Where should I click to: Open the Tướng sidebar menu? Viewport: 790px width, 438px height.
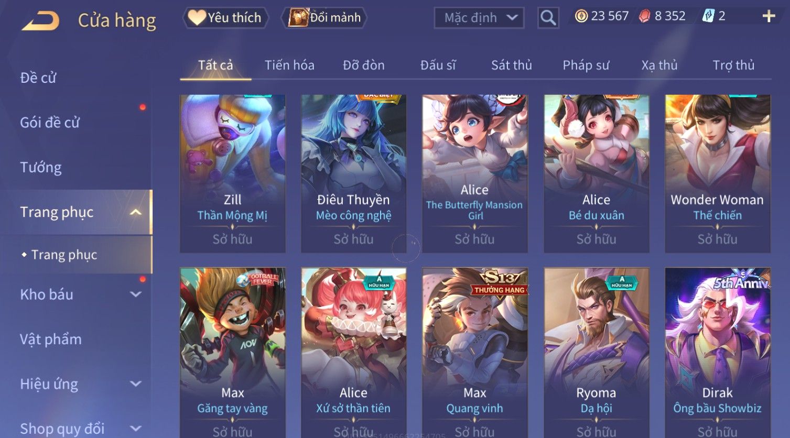pyautogui.click(x=41, y=167)
